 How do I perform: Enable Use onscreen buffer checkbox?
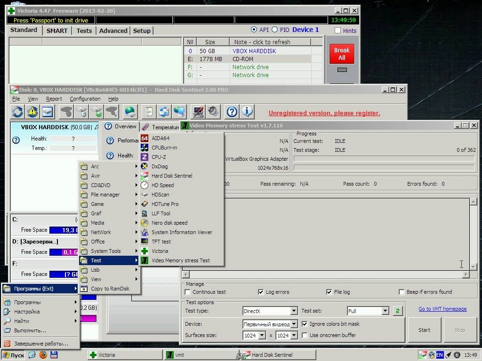[305, 335]
